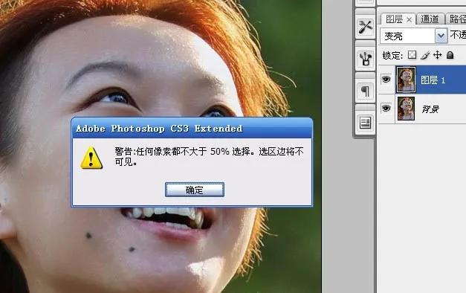Click the 背景 layer name

tap(430, 109)
